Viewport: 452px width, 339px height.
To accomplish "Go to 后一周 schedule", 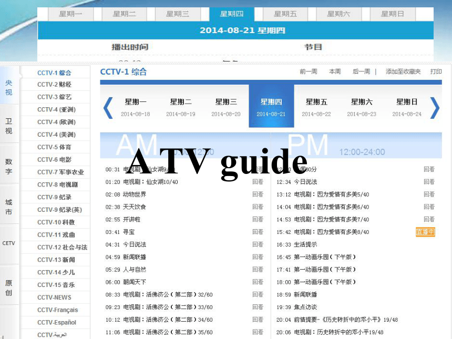I will coord(362,71).
